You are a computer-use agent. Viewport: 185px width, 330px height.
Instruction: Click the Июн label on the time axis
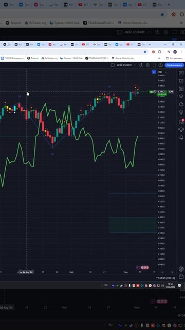pos(126,272)
